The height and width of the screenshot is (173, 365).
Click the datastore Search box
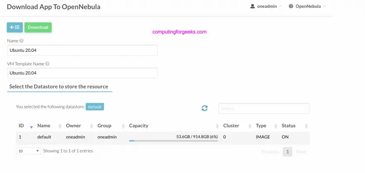pos(264,108)
